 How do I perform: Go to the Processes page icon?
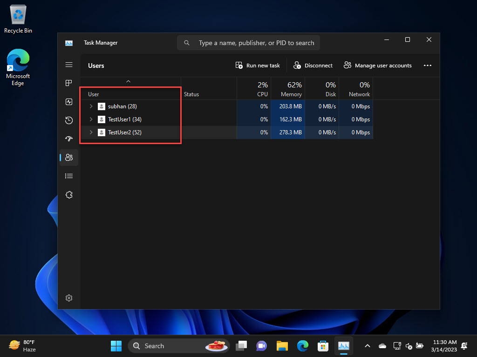pos(69,83)
